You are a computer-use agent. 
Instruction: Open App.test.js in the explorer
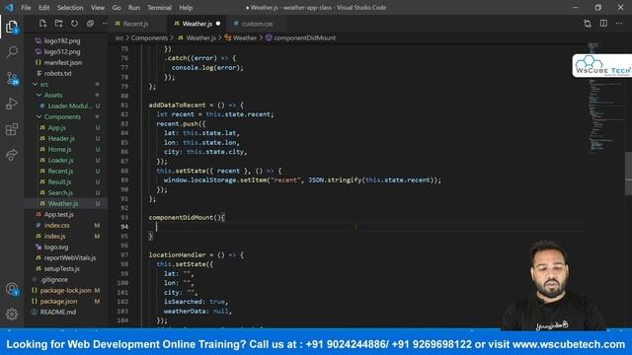pyautogui.click(x=59, y=215)
